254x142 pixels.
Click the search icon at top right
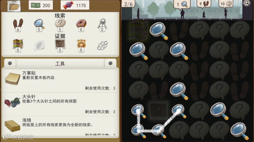247,3
